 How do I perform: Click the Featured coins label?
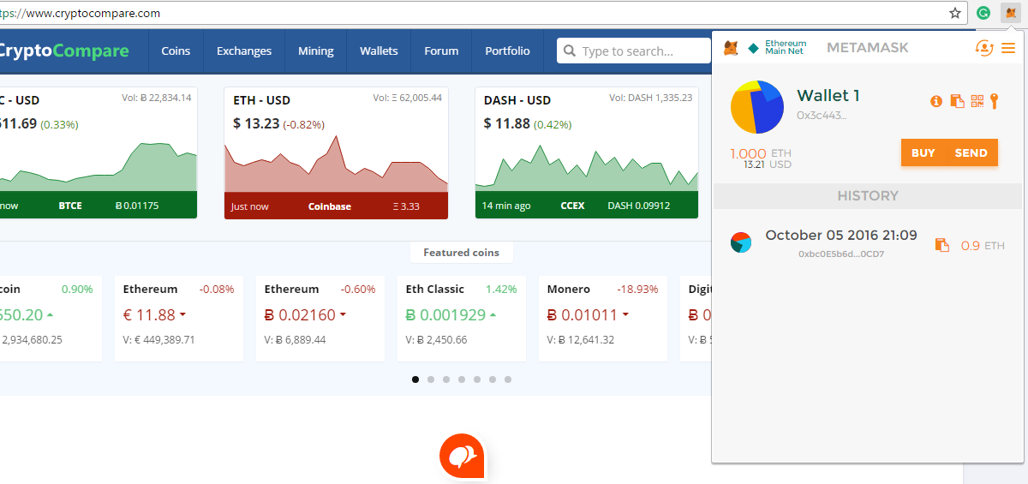coord(461,253)
